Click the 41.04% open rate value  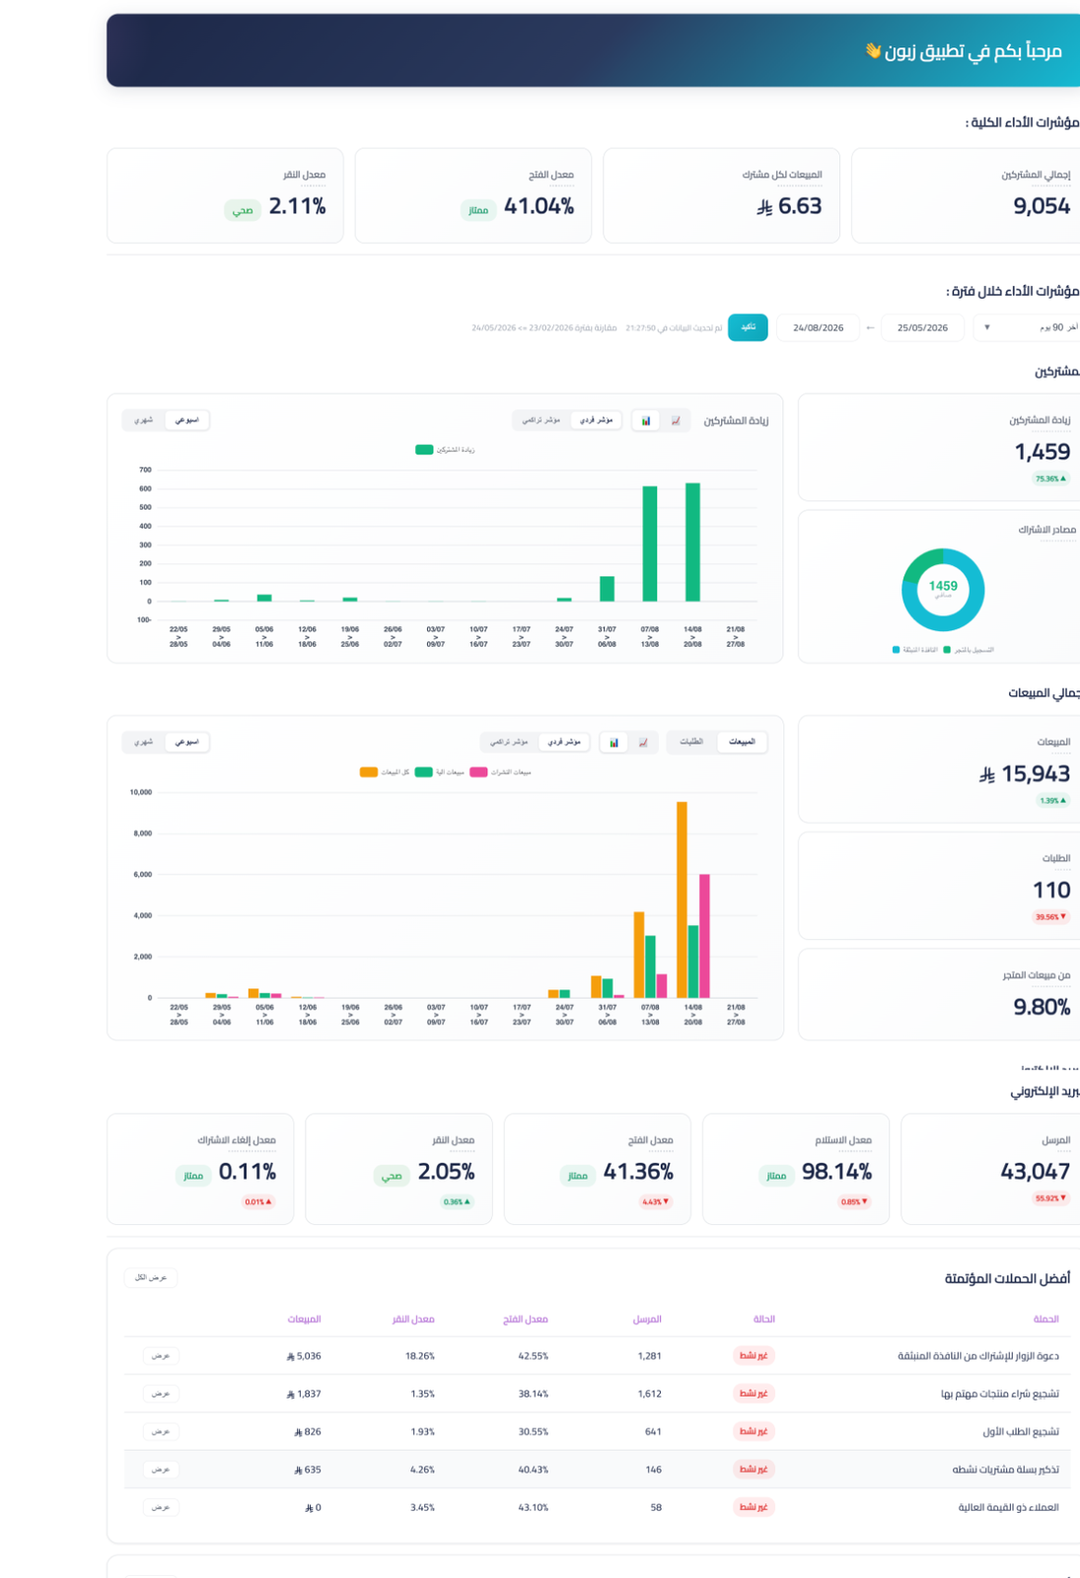(x=539, y=206)
